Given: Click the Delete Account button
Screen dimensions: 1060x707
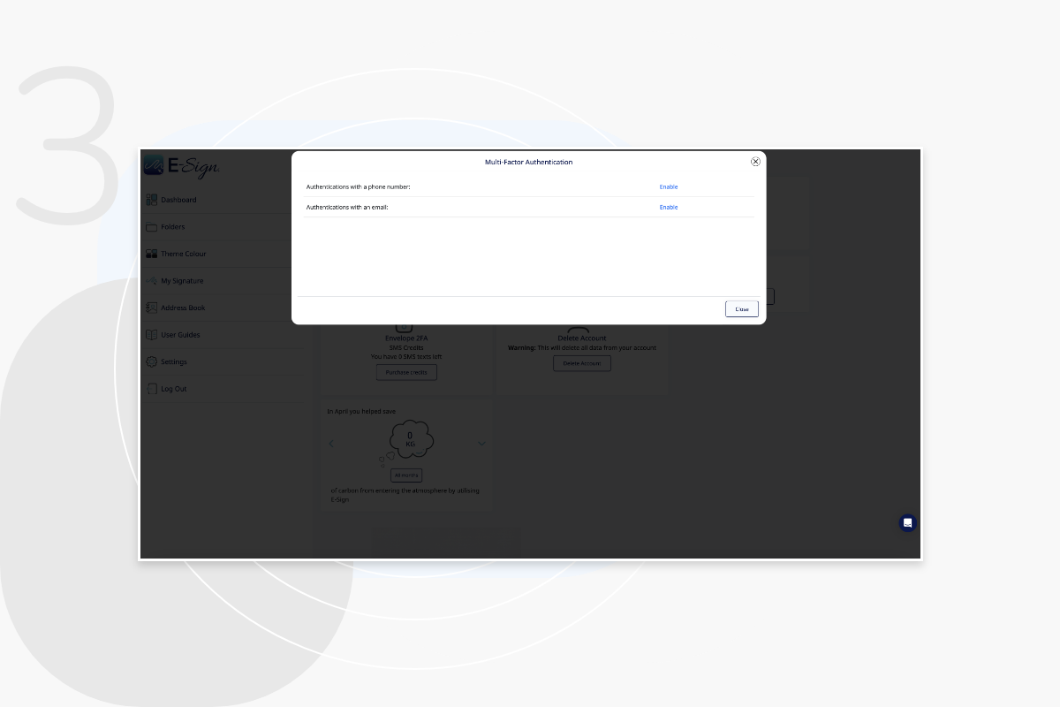Looking at the screenshot, I should (582, 363).
